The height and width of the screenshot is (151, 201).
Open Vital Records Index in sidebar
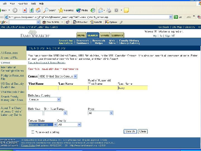[x=13, y=92]
